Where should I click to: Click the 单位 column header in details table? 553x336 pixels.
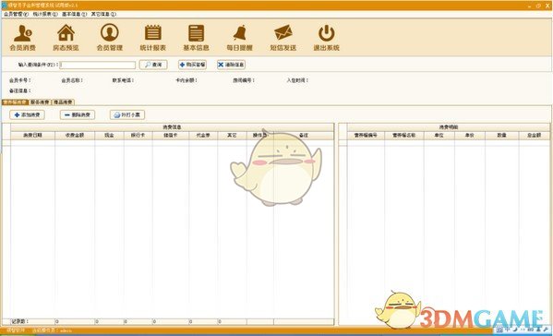click(439, 135)
